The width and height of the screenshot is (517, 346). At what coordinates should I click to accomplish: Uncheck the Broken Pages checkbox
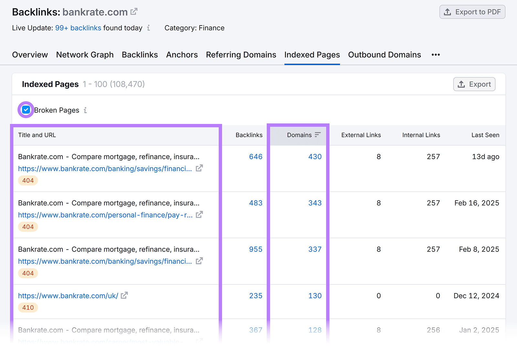click(x=26, y=110)
